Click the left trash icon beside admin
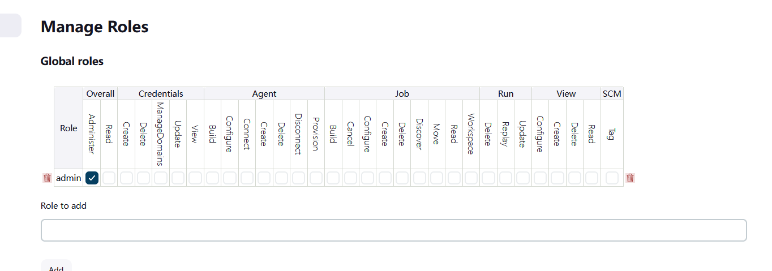This screenshot has width=772, height=271. 47,178
